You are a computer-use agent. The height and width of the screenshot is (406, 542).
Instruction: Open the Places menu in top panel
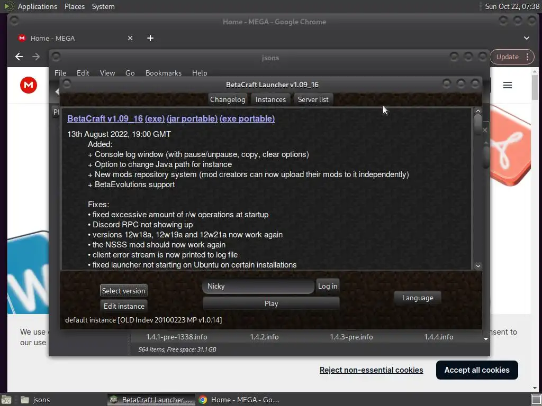pos(75,6)
